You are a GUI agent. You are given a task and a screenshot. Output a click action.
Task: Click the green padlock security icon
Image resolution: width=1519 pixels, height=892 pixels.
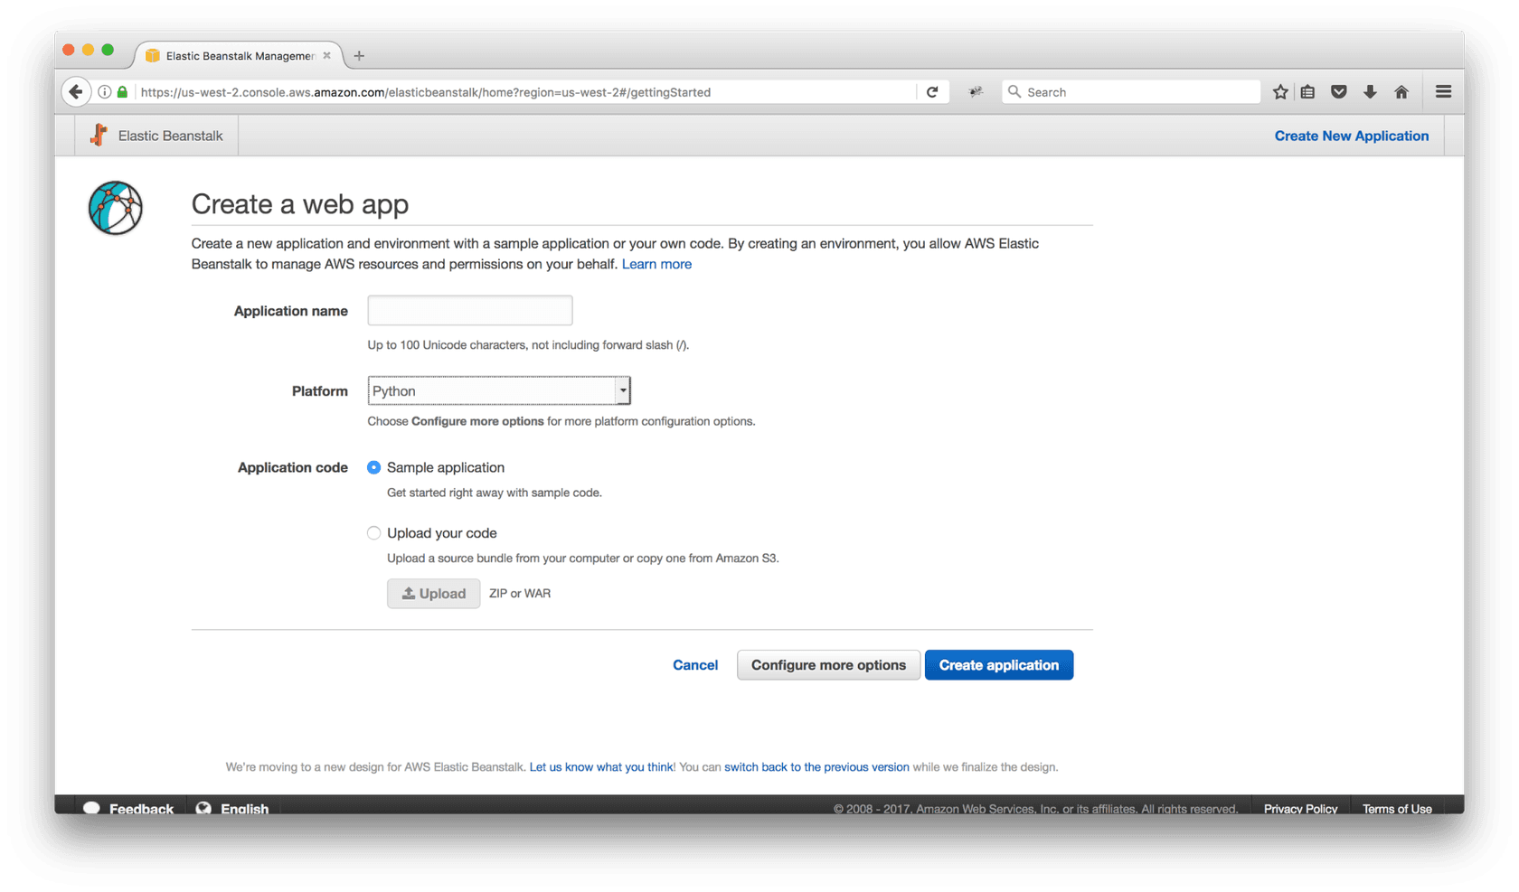[x=122, y=92]
